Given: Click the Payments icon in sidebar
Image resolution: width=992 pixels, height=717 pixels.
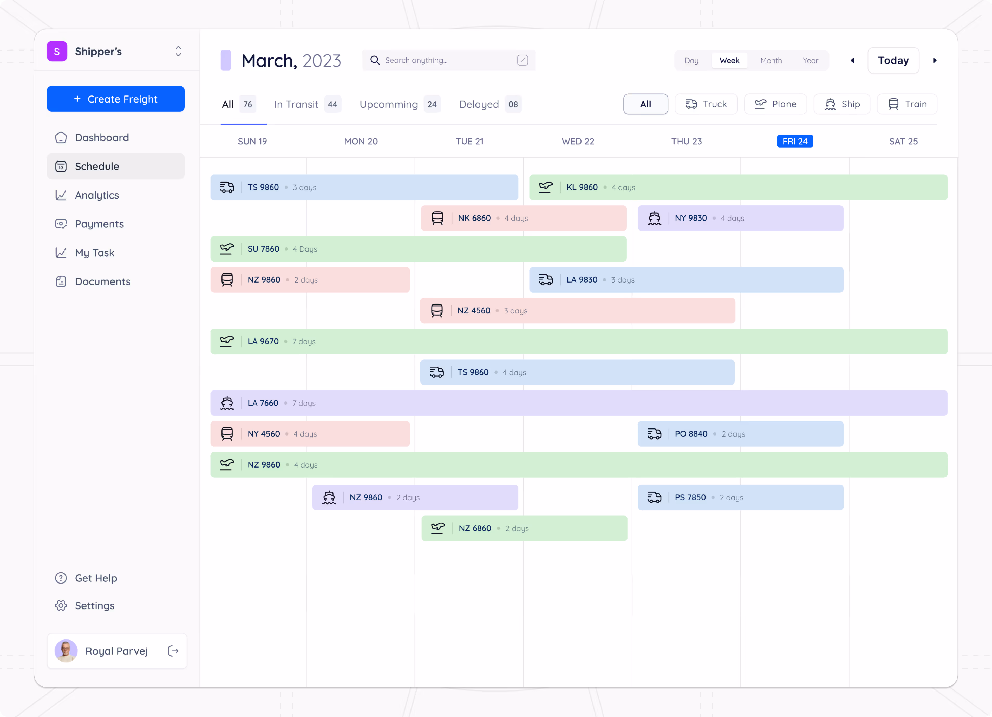Looking at the screenshot, I should [x=61, y=224].
